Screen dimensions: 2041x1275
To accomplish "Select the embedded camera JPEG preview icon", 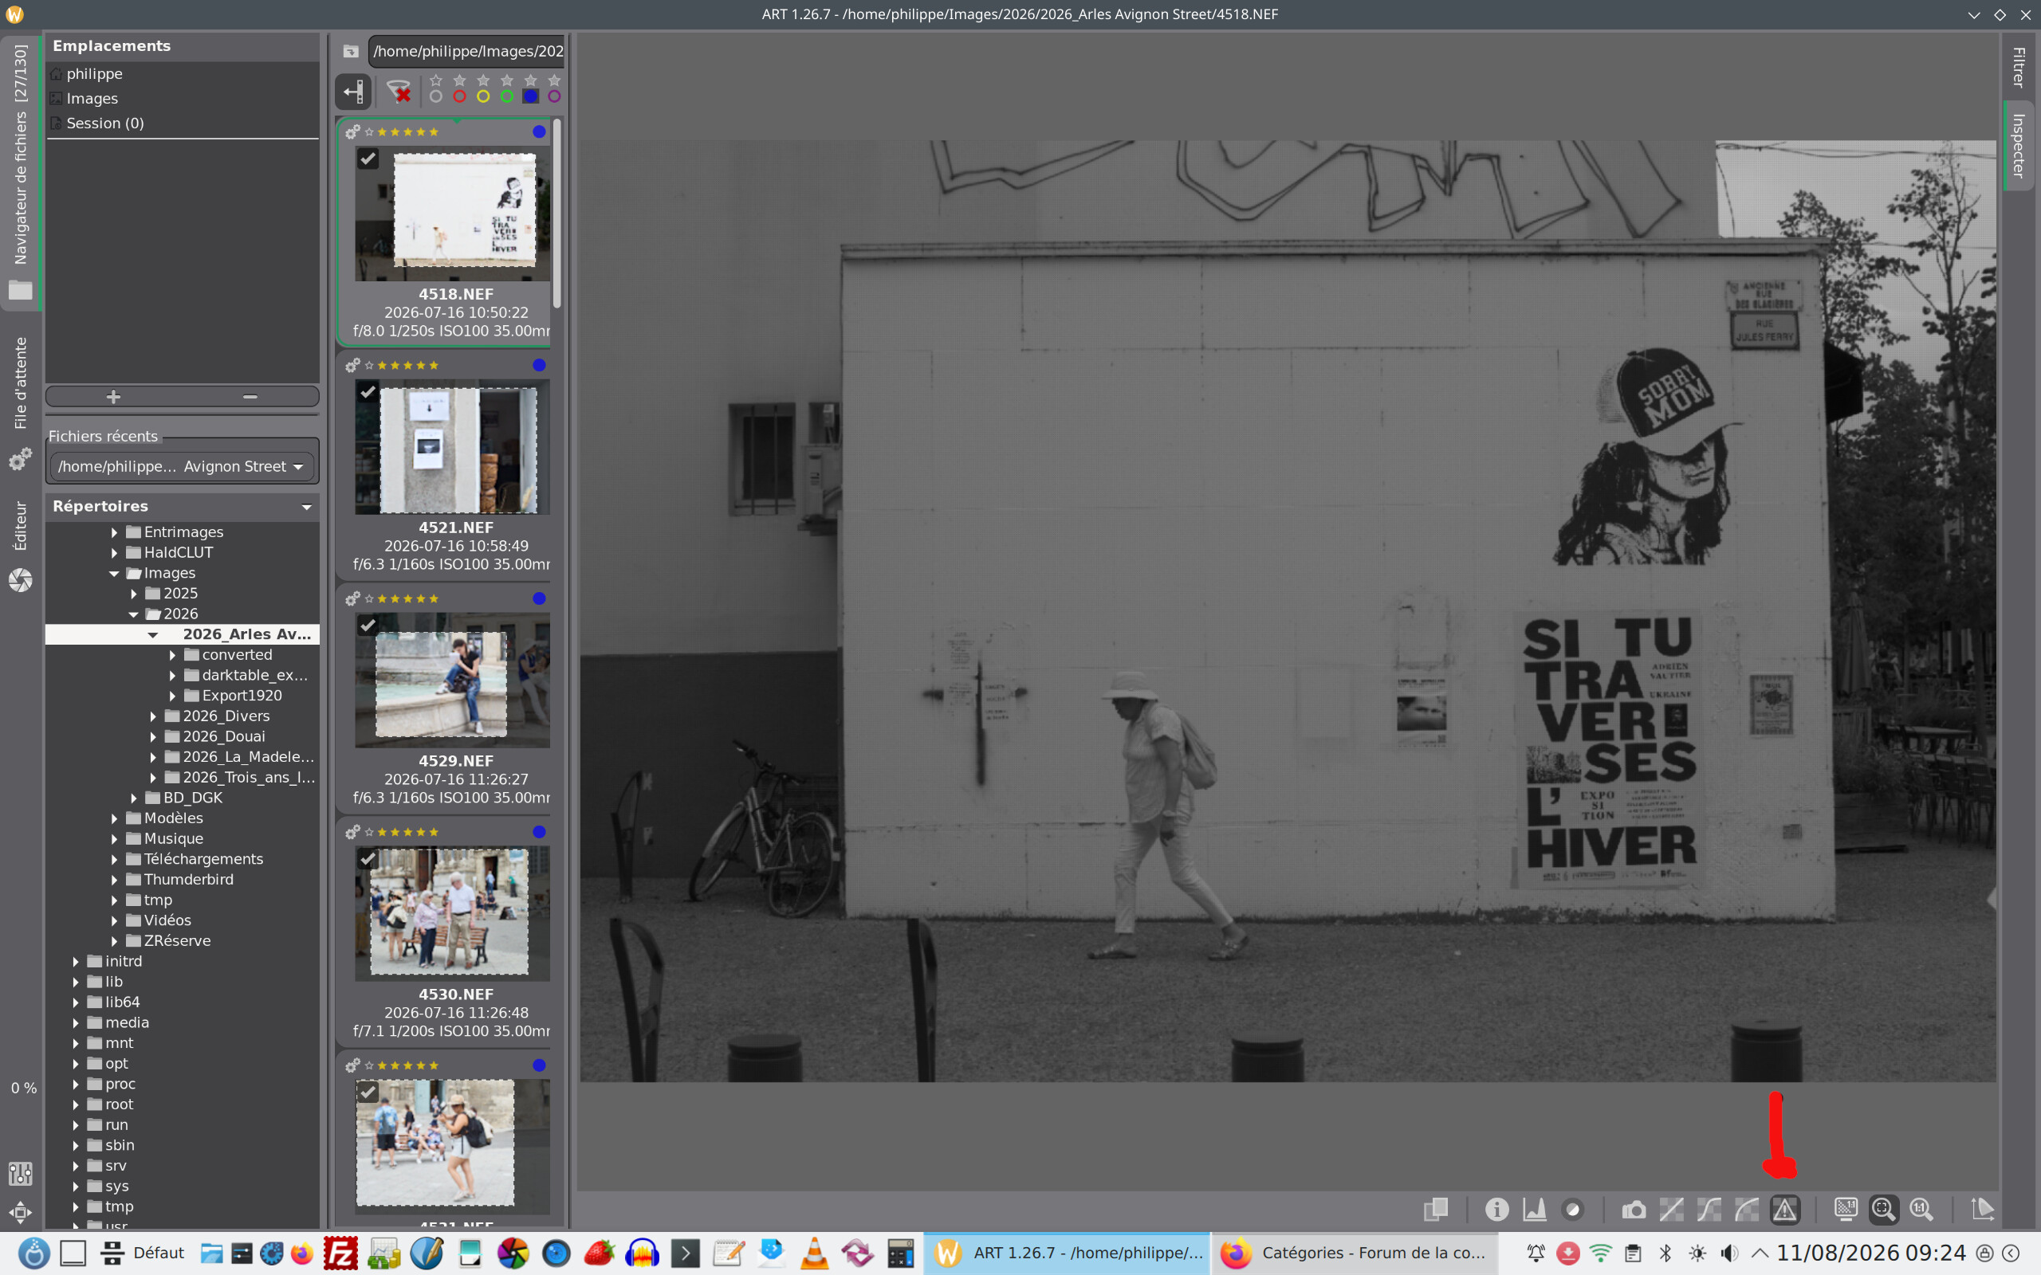I will click(x=1634, y=1209).
